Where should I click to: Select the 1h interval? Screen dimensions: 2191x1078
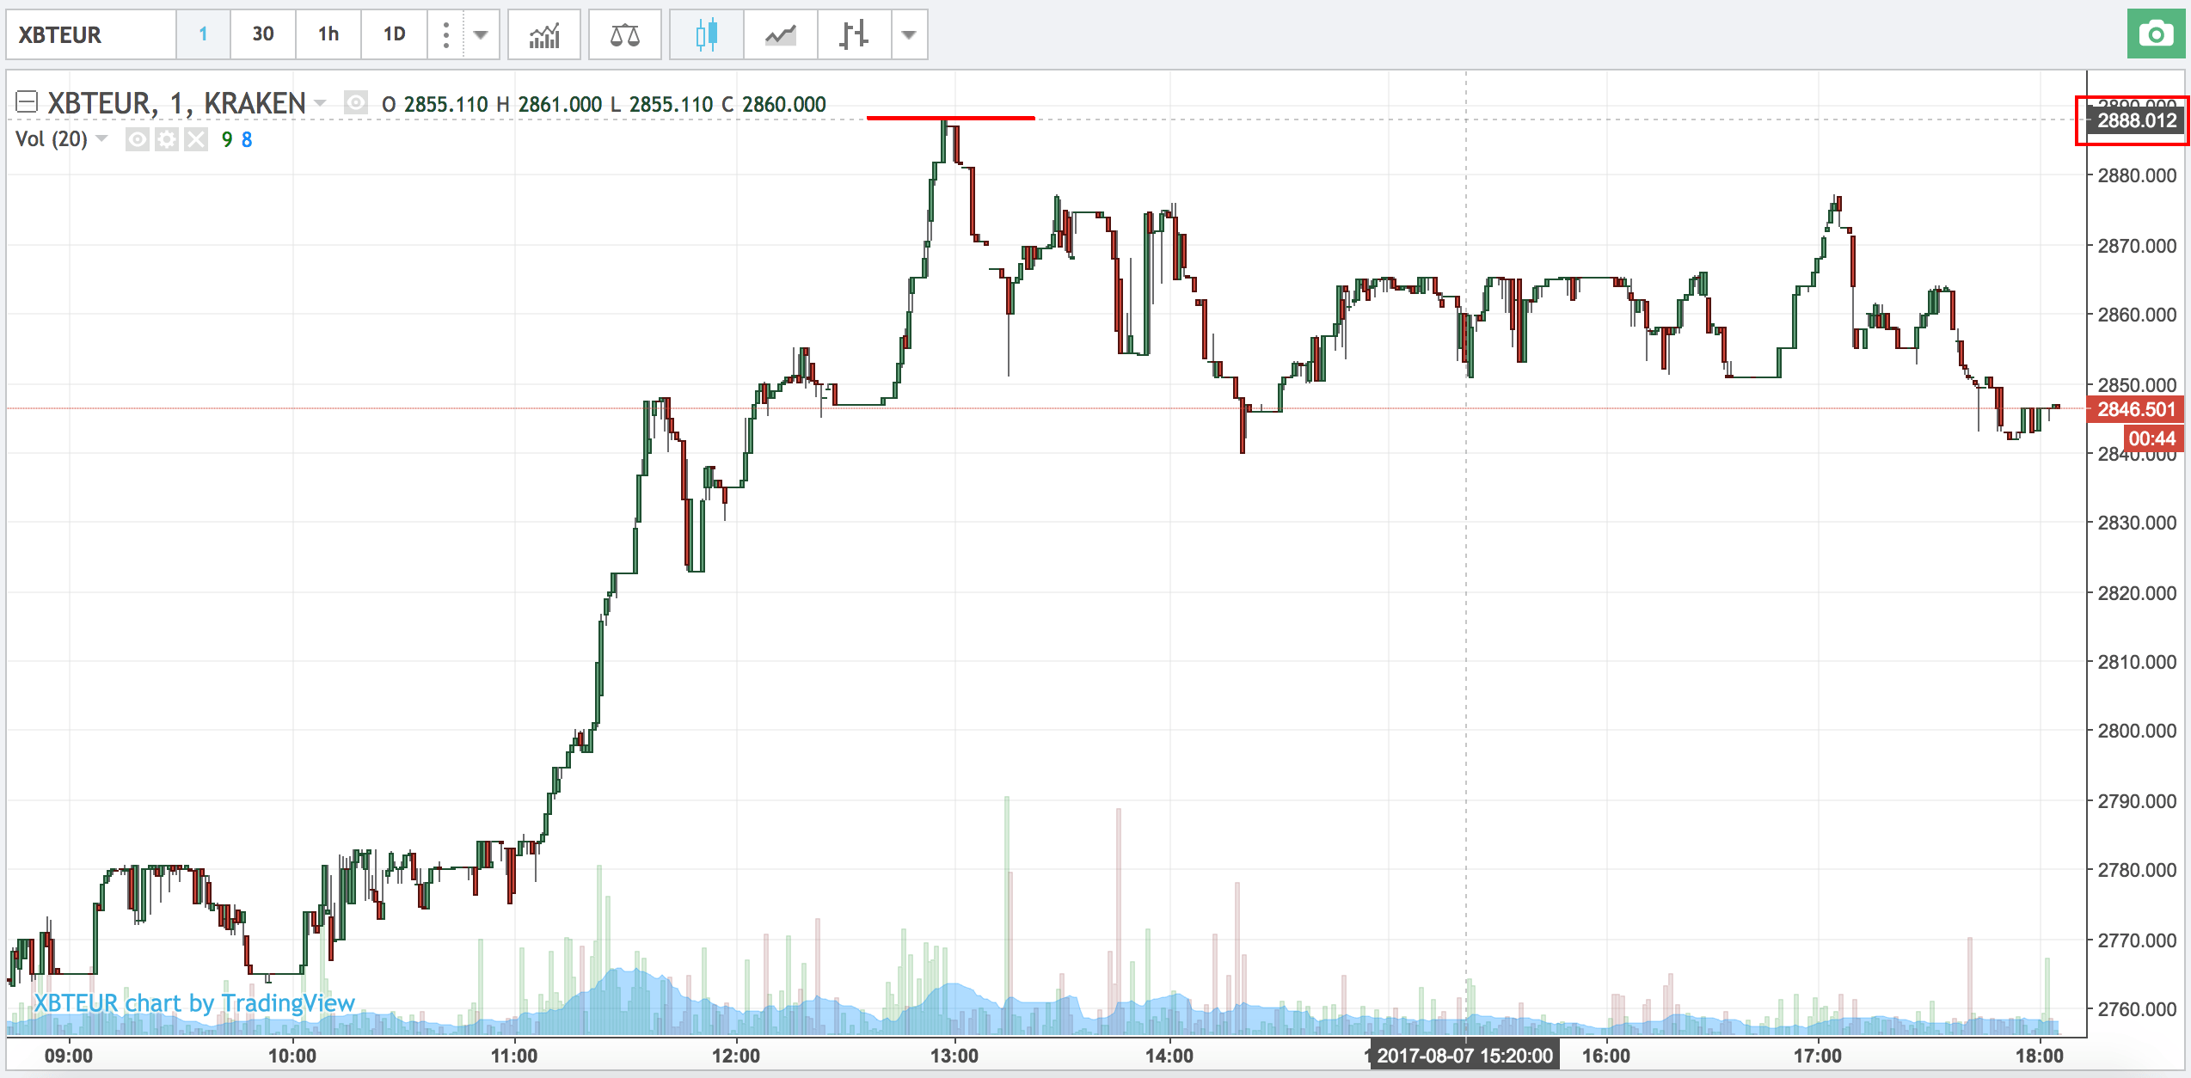(x=328, y=34)
